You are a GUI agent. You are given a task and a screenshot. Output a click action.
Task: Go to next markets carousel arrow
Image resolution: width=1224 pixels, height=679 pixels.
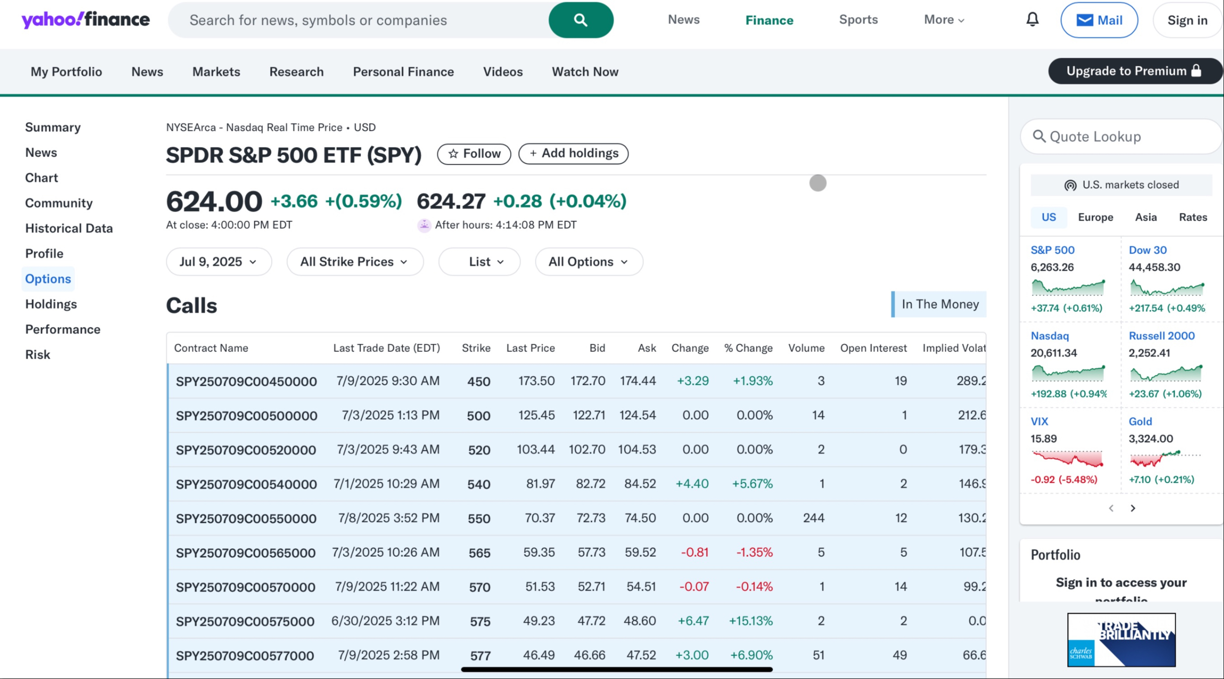pos(1133,508)
